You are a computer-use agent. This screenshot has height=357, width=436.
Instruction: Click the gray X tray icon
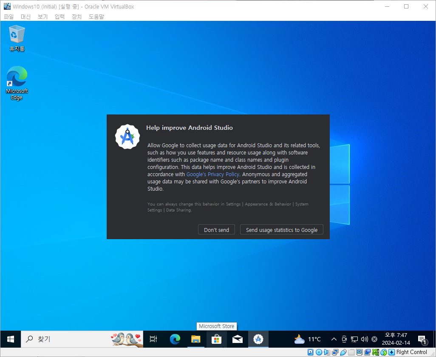click(x=374, y=339)
